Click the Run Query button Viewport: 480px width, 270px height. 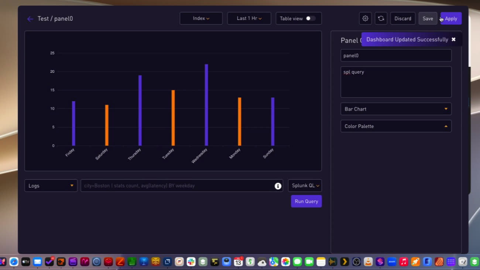point(306,201)
